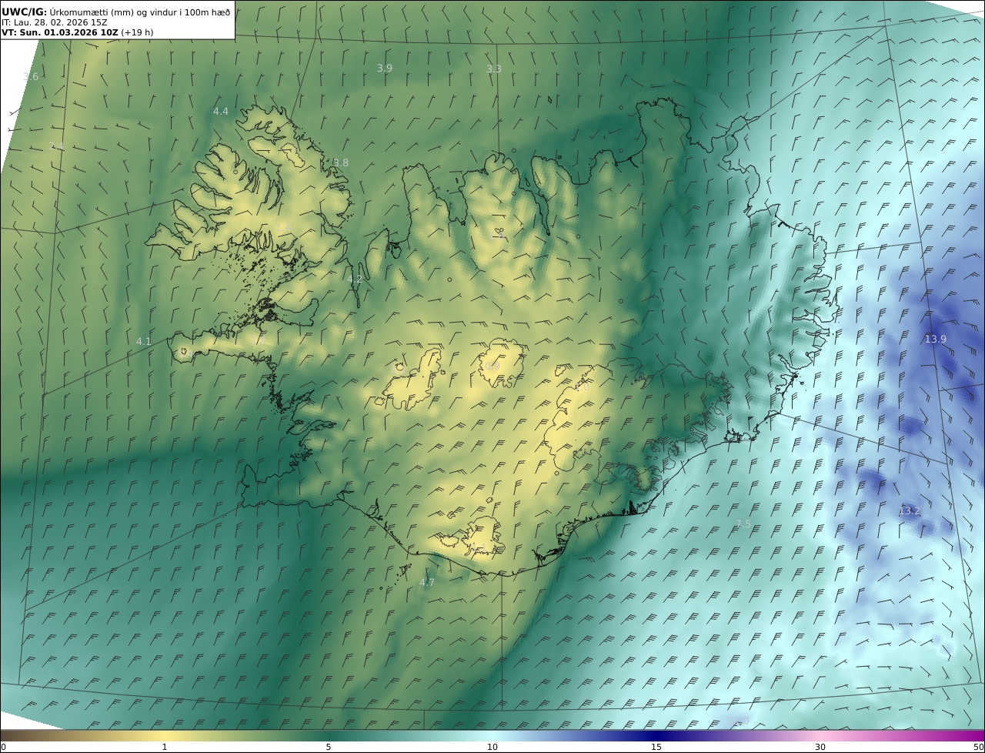Screen dimensions: 985x753
Task: Click the colorbar tick label 5
Action: (329, 747)
